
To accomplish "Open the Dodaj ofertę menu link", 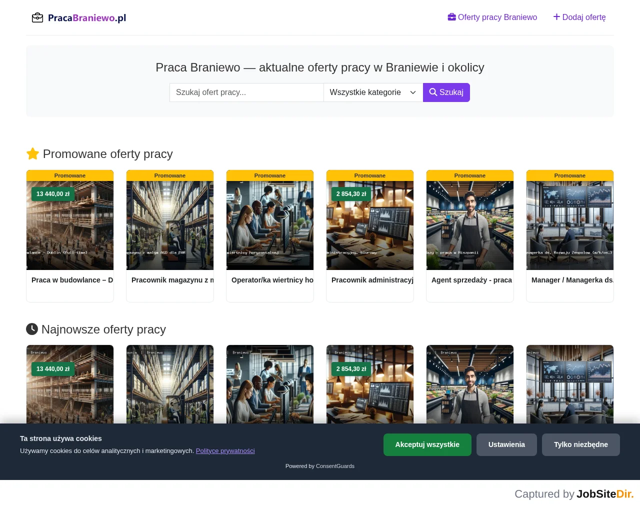I will point(579,17).
